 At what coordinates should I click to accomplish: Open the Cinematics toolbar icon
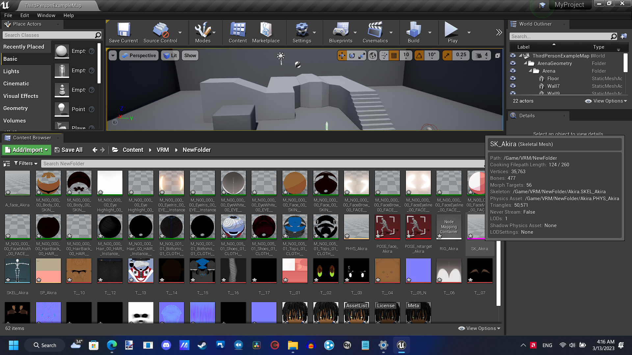[x=375, y=33]
